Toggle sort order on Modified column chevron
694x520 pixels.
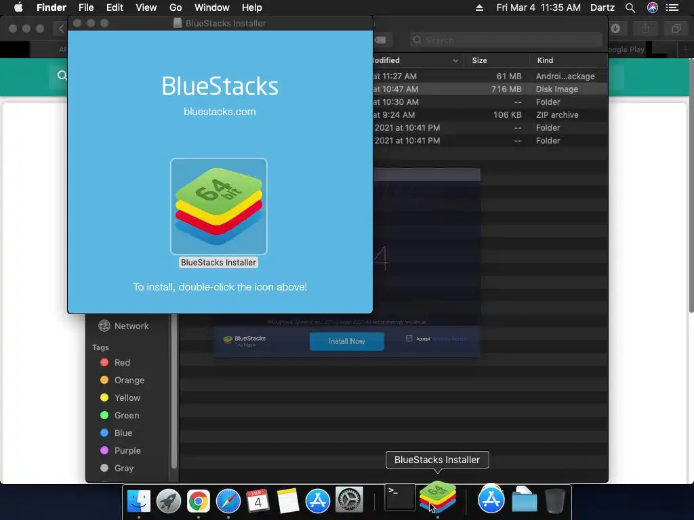tap(455, 60)
